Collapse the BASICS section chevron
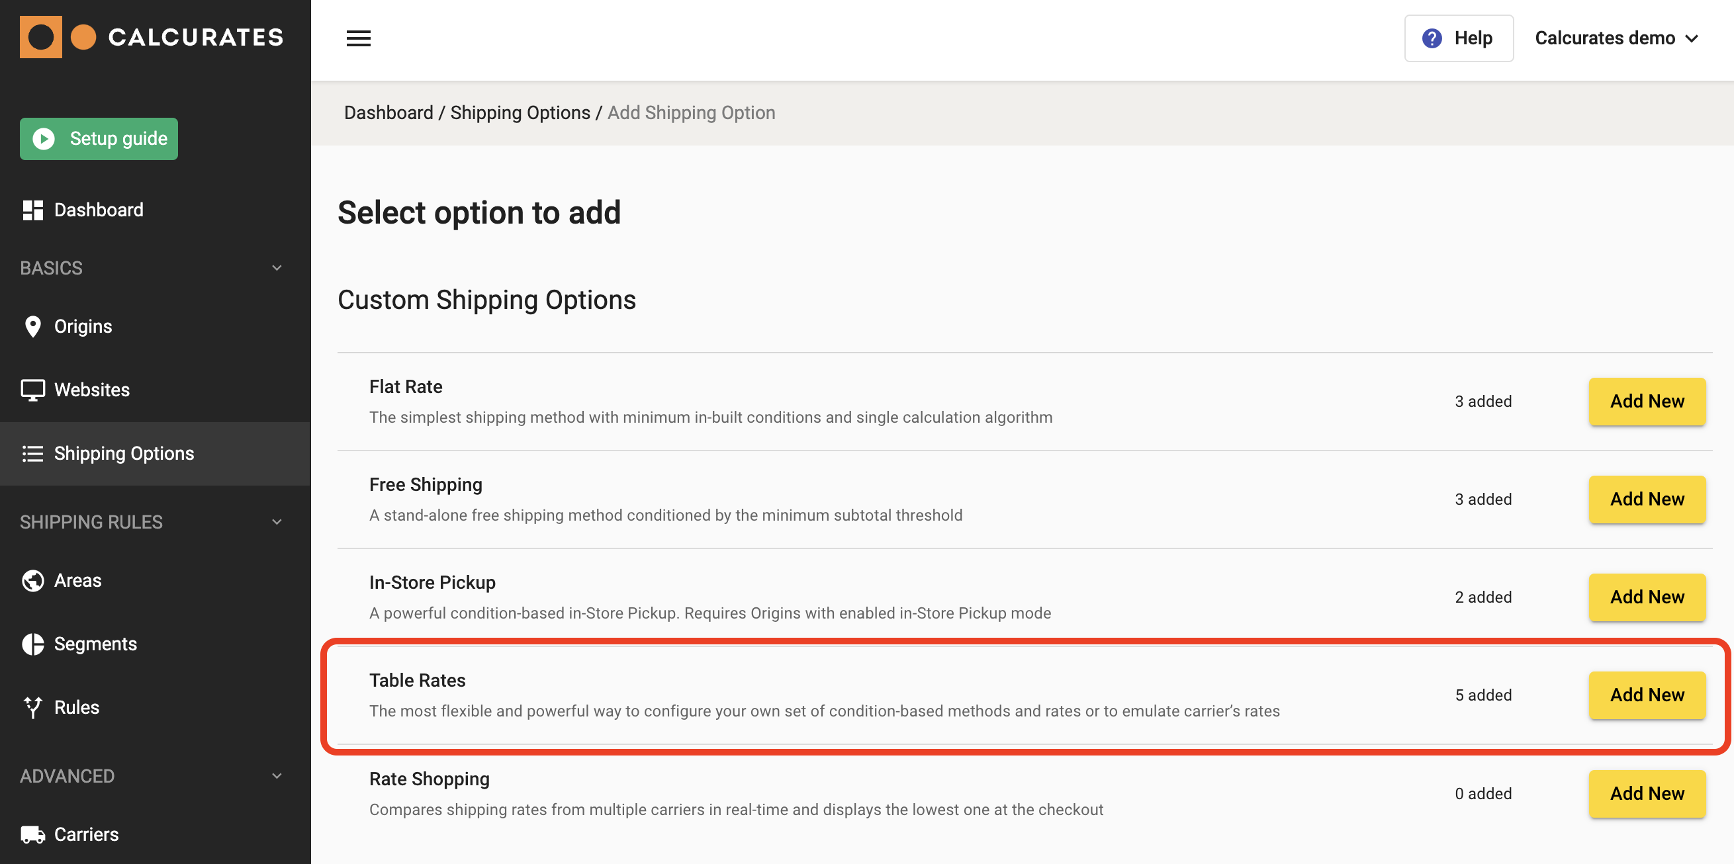Image resolution: width=1734 pixels, height=864 pixels. (x=277, y=268)
